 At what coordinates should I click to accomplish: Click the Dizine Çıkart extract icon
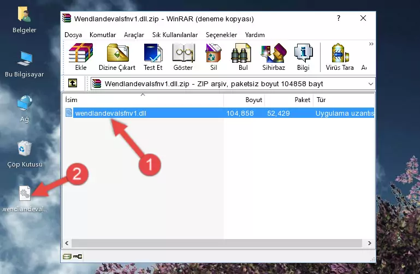point(117,53)
